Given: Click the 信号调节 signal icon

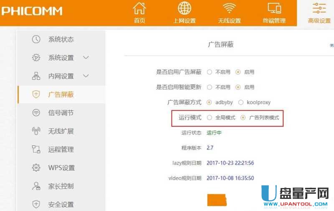Looking at the screenshot, I should click(36, 112).
